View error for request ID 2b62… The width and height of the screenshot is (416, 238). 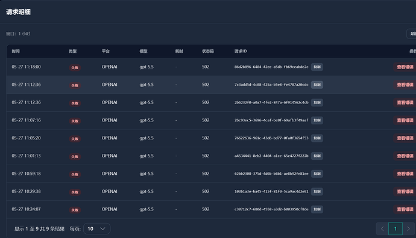(x=405, y=102)
